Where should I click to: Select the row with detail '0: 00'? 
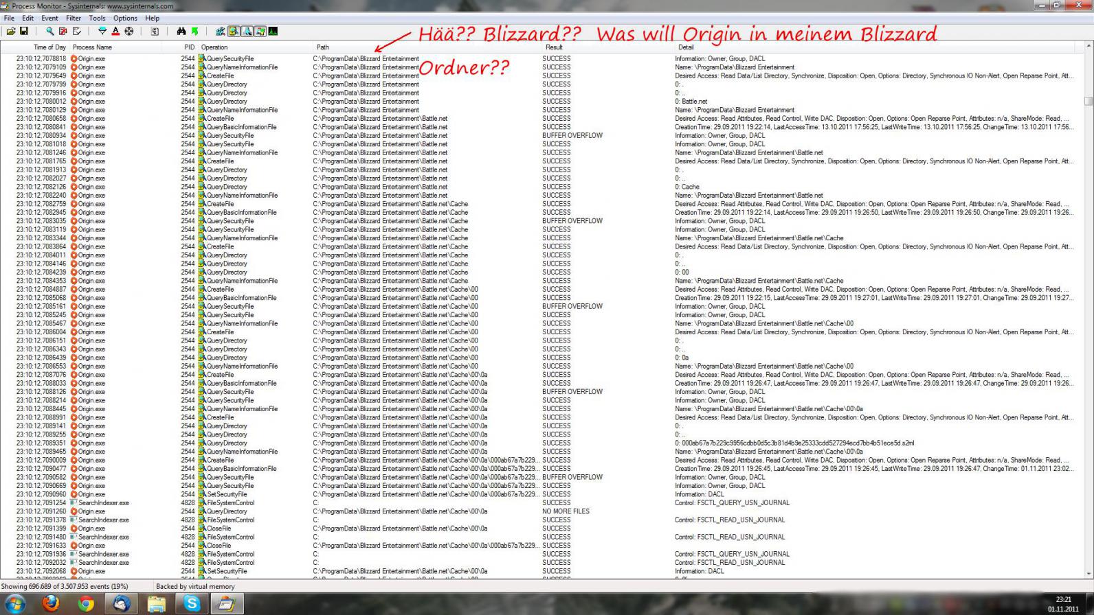(x=542, y=272)
